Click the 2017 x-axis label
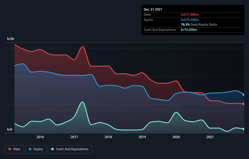This screenshot has height=159, width=249. pos(74,137)
